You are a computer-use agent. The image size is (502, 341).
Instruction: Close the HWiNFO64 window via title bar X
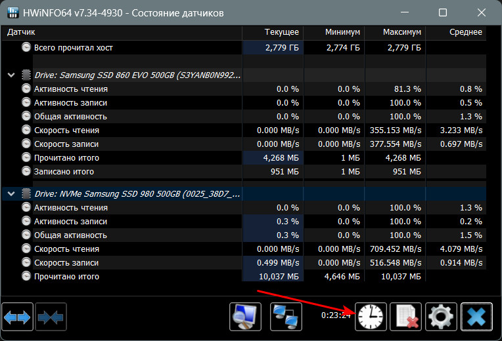point(482,12)
